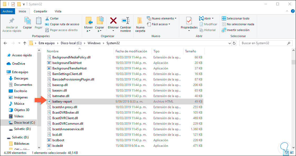Select BcastDVRClient.dll file
296x156 pixels.
click(x=125, y=118)
